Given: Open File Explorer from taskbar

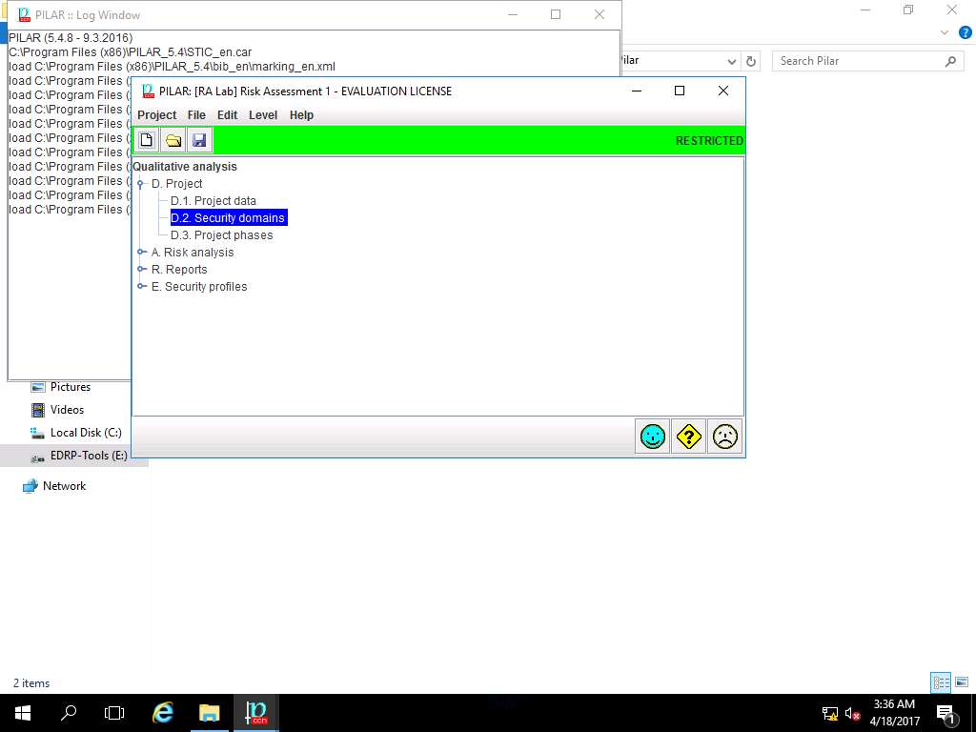Looking at the screenshot, I should [210, 713].
